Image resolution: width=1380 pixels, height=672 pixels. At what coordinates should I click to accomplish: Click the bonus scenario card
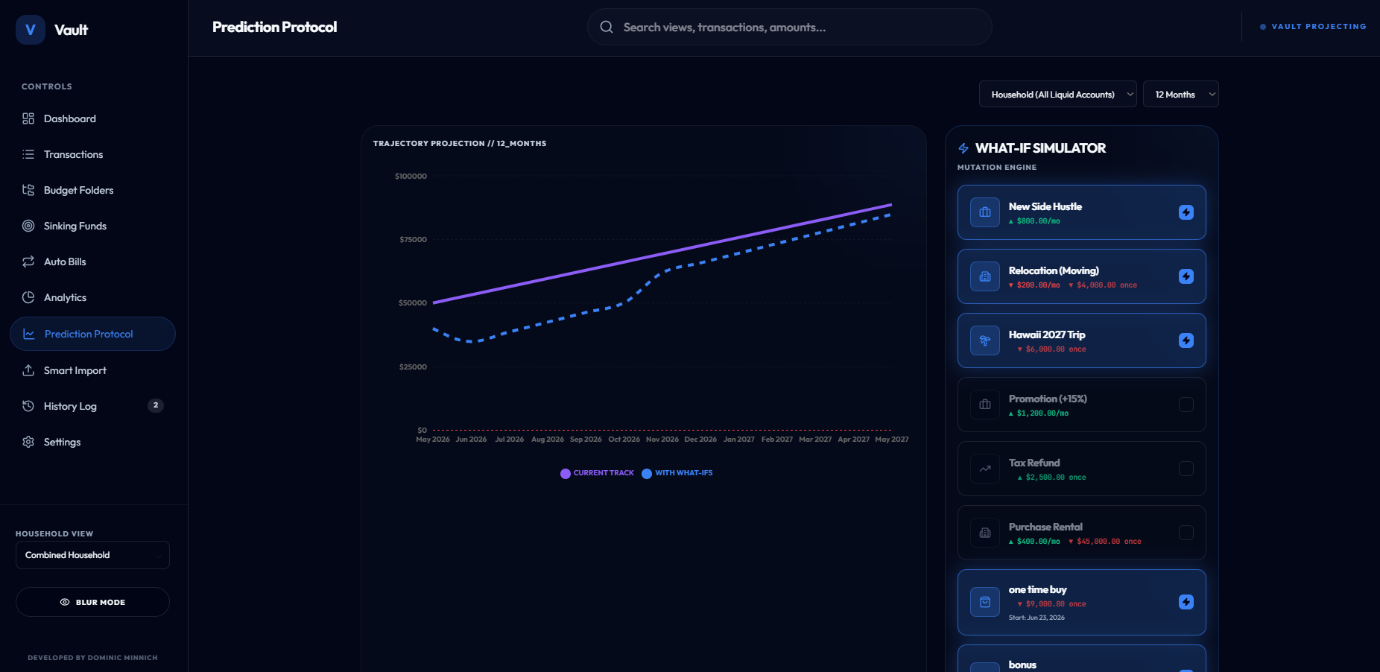(1081, 659)
